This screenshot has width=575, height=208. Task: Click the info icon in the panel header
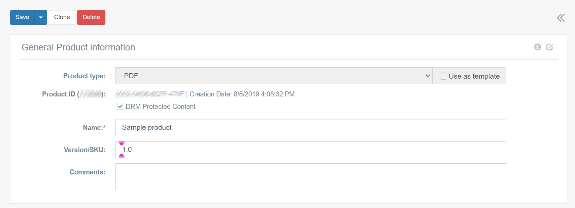tap(537, 47)
